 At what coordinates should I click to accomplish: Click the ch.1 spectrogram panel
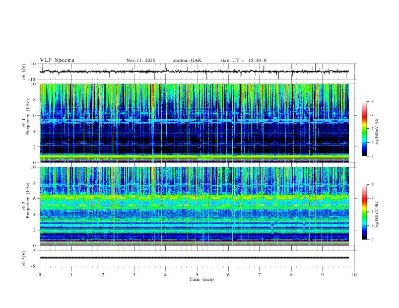tap(194, 123)
